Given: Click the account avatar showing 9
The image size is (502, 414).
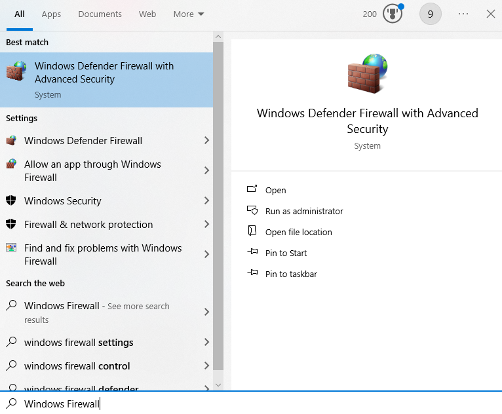Looking at the screenshot, I should point(431,14).
